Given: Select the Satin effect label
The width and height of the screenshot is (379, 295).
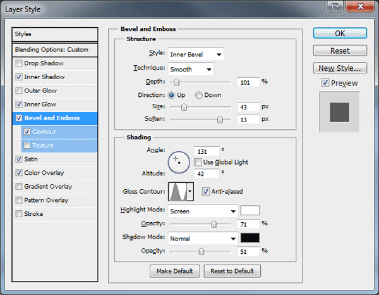Looking at the screenshot, I should 31,159.
